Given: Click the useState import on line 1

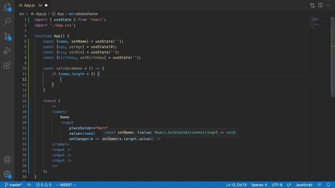Looking at the screenshot, I should click(62, 20).
